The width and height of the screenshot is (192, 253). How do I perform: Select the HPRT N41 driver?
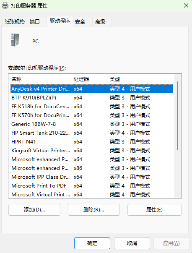point(92,142)
